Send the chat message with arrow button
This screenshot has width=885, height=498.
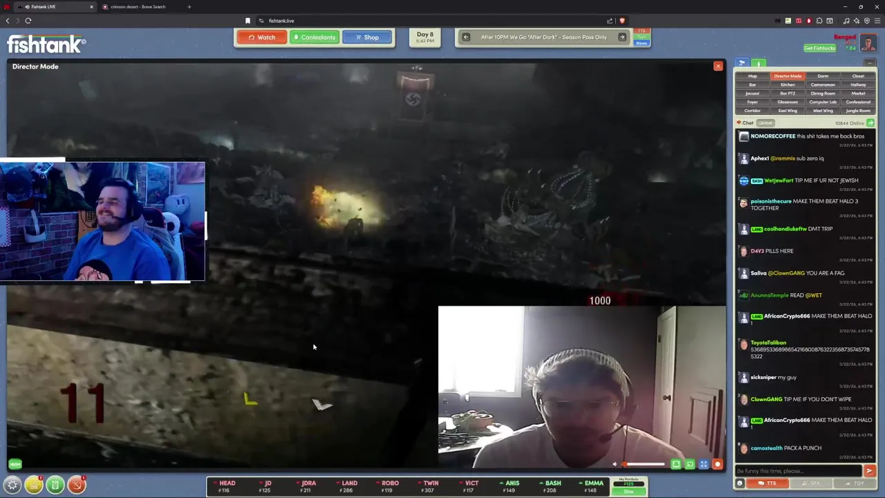coord(870,471)
